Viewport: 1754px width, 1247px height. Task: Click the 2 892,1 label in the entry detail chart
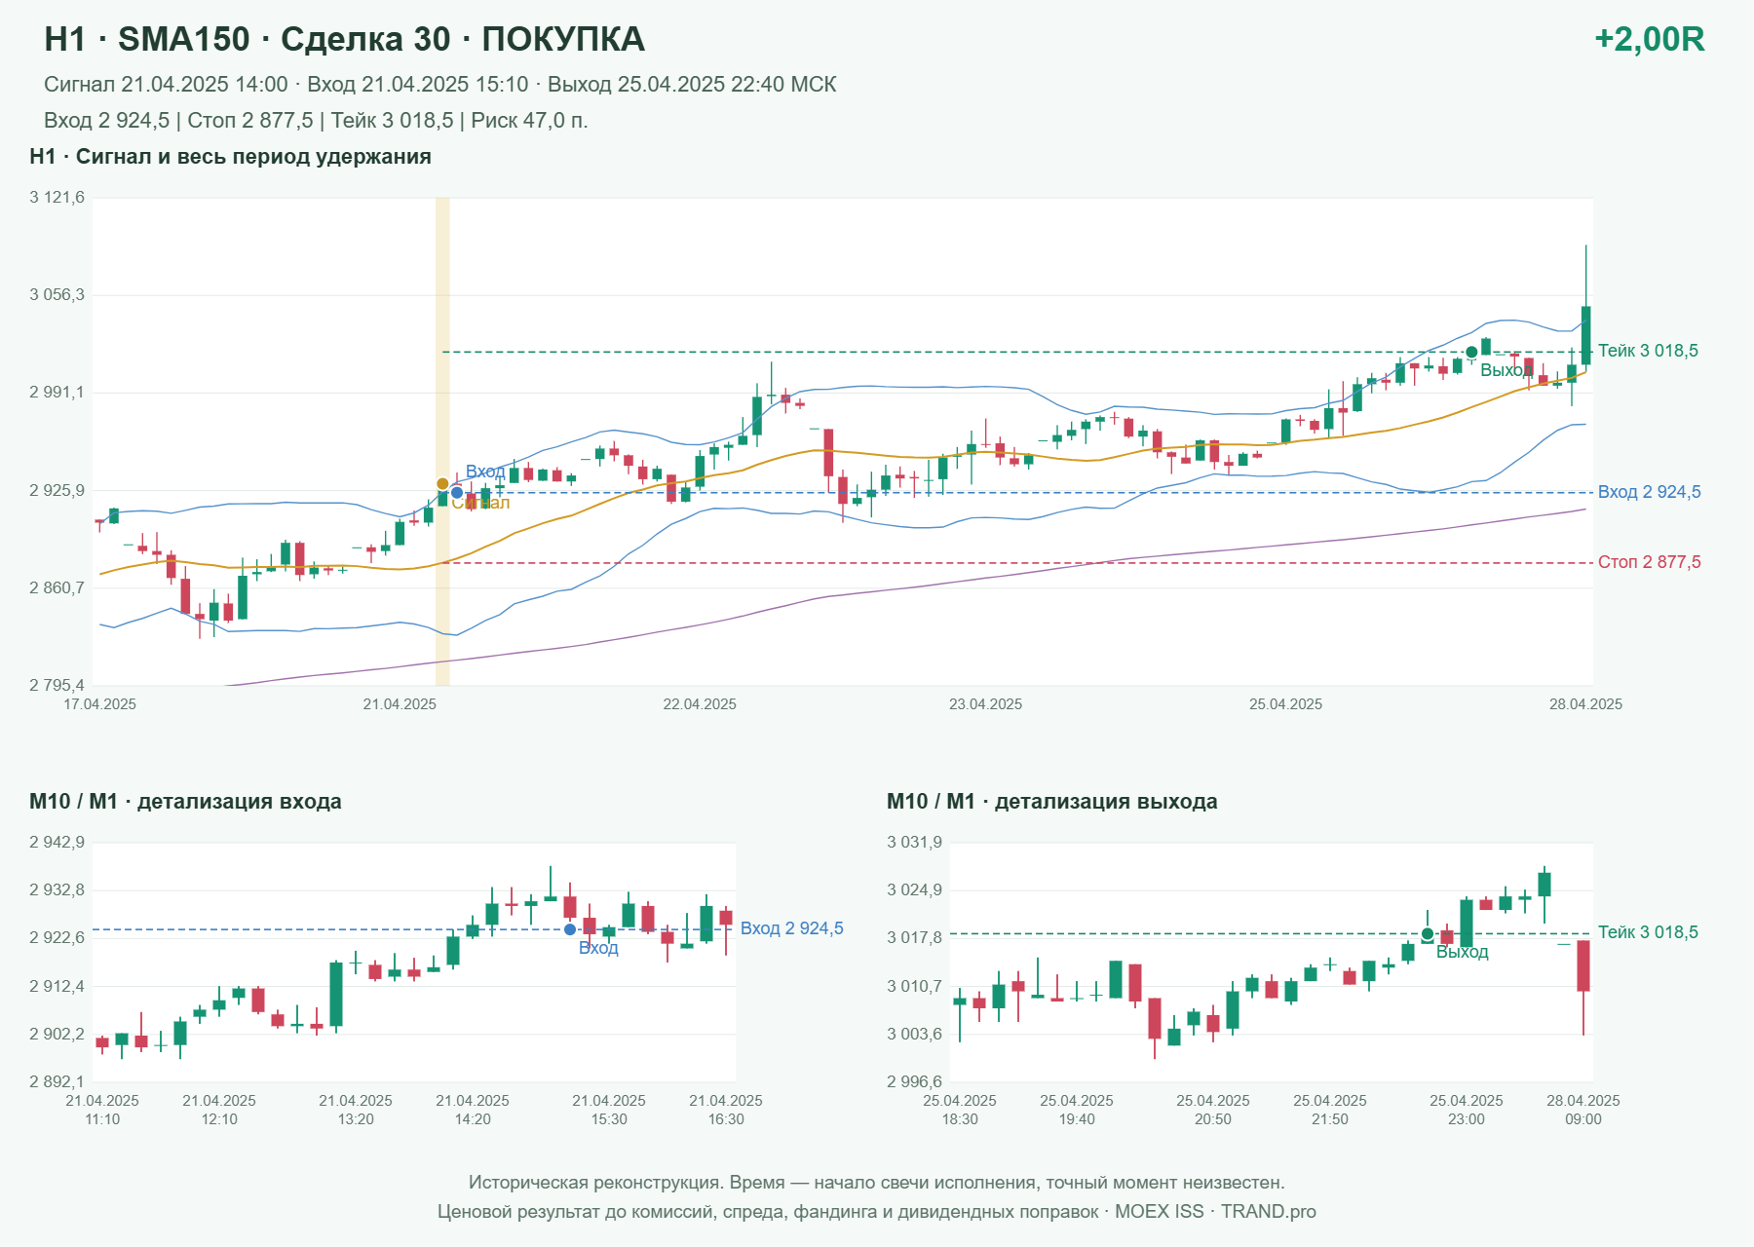57,1082
